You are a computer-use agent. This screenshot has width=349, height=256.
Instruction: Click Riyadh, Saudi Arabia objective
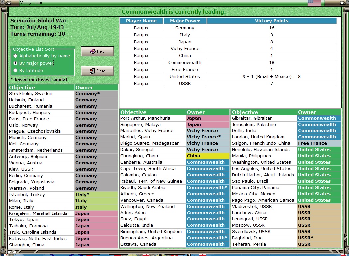(153, 188)
